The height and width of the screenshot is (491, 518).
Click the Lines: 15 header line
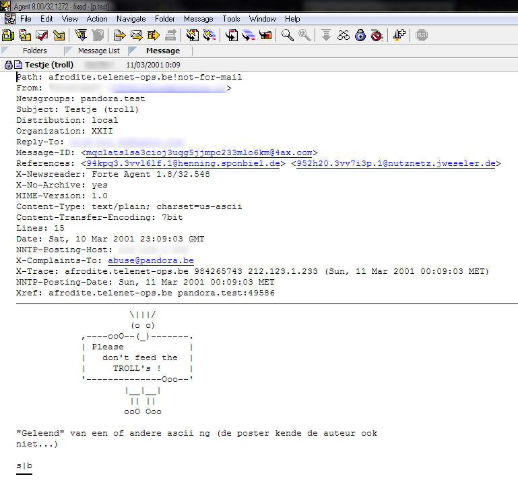(x=40, y=228)
